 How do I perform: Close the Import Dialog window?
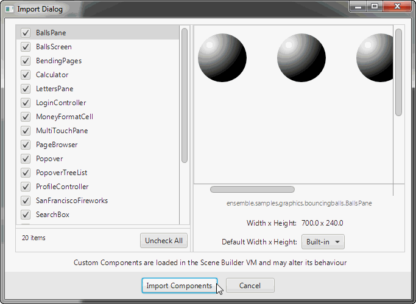coord(397,6)
